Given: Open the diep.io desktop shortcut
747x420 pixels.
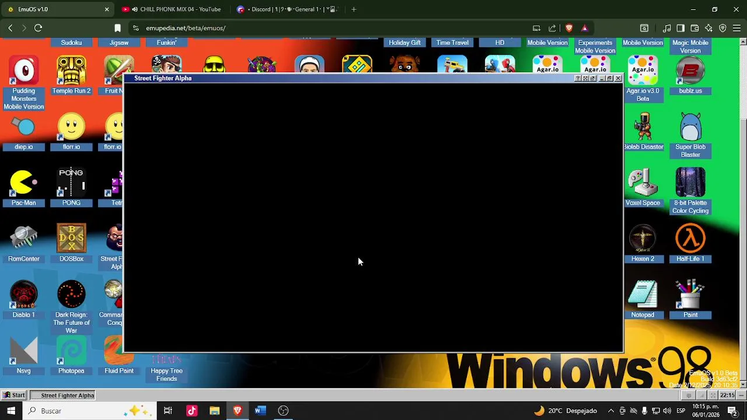Looking at the screenshot, I should click(x=24, y=132).
